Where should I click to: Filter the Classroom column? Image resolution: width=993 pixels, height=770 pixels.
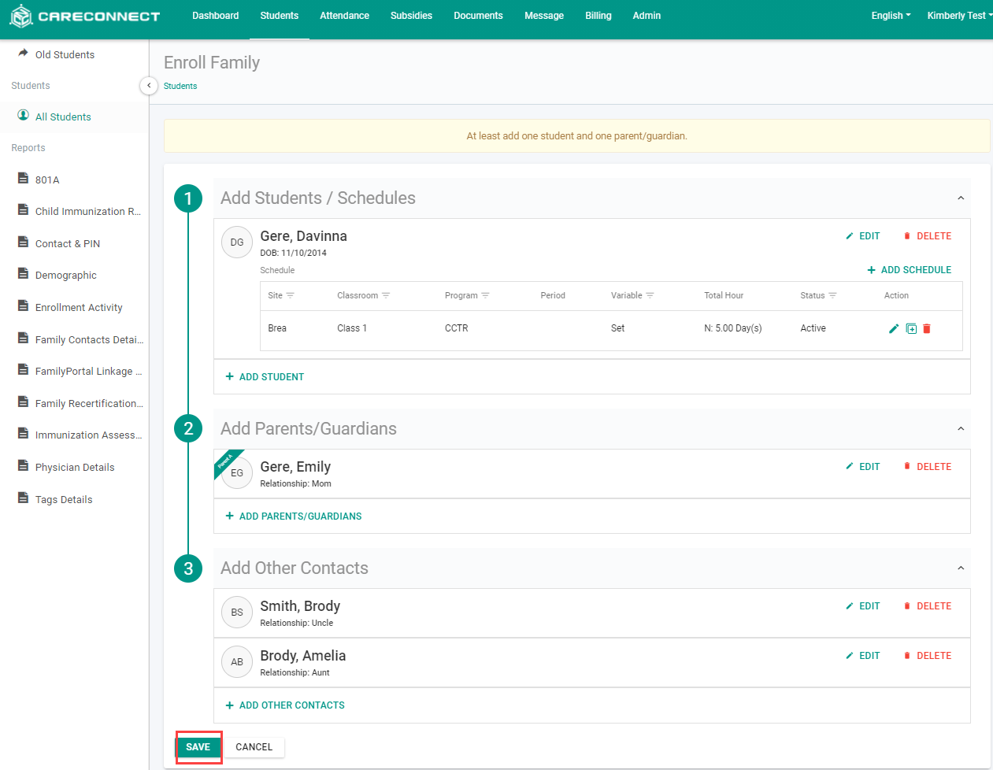click(x=386, y=296)
